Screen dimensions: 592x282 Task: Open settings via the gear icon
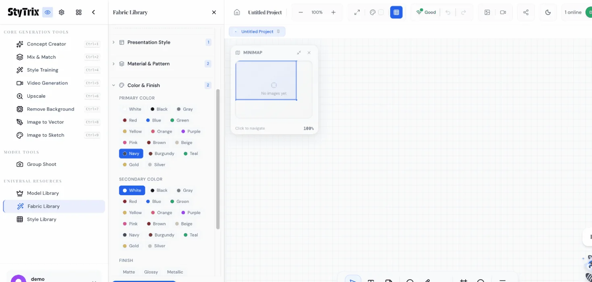[62, 12]
